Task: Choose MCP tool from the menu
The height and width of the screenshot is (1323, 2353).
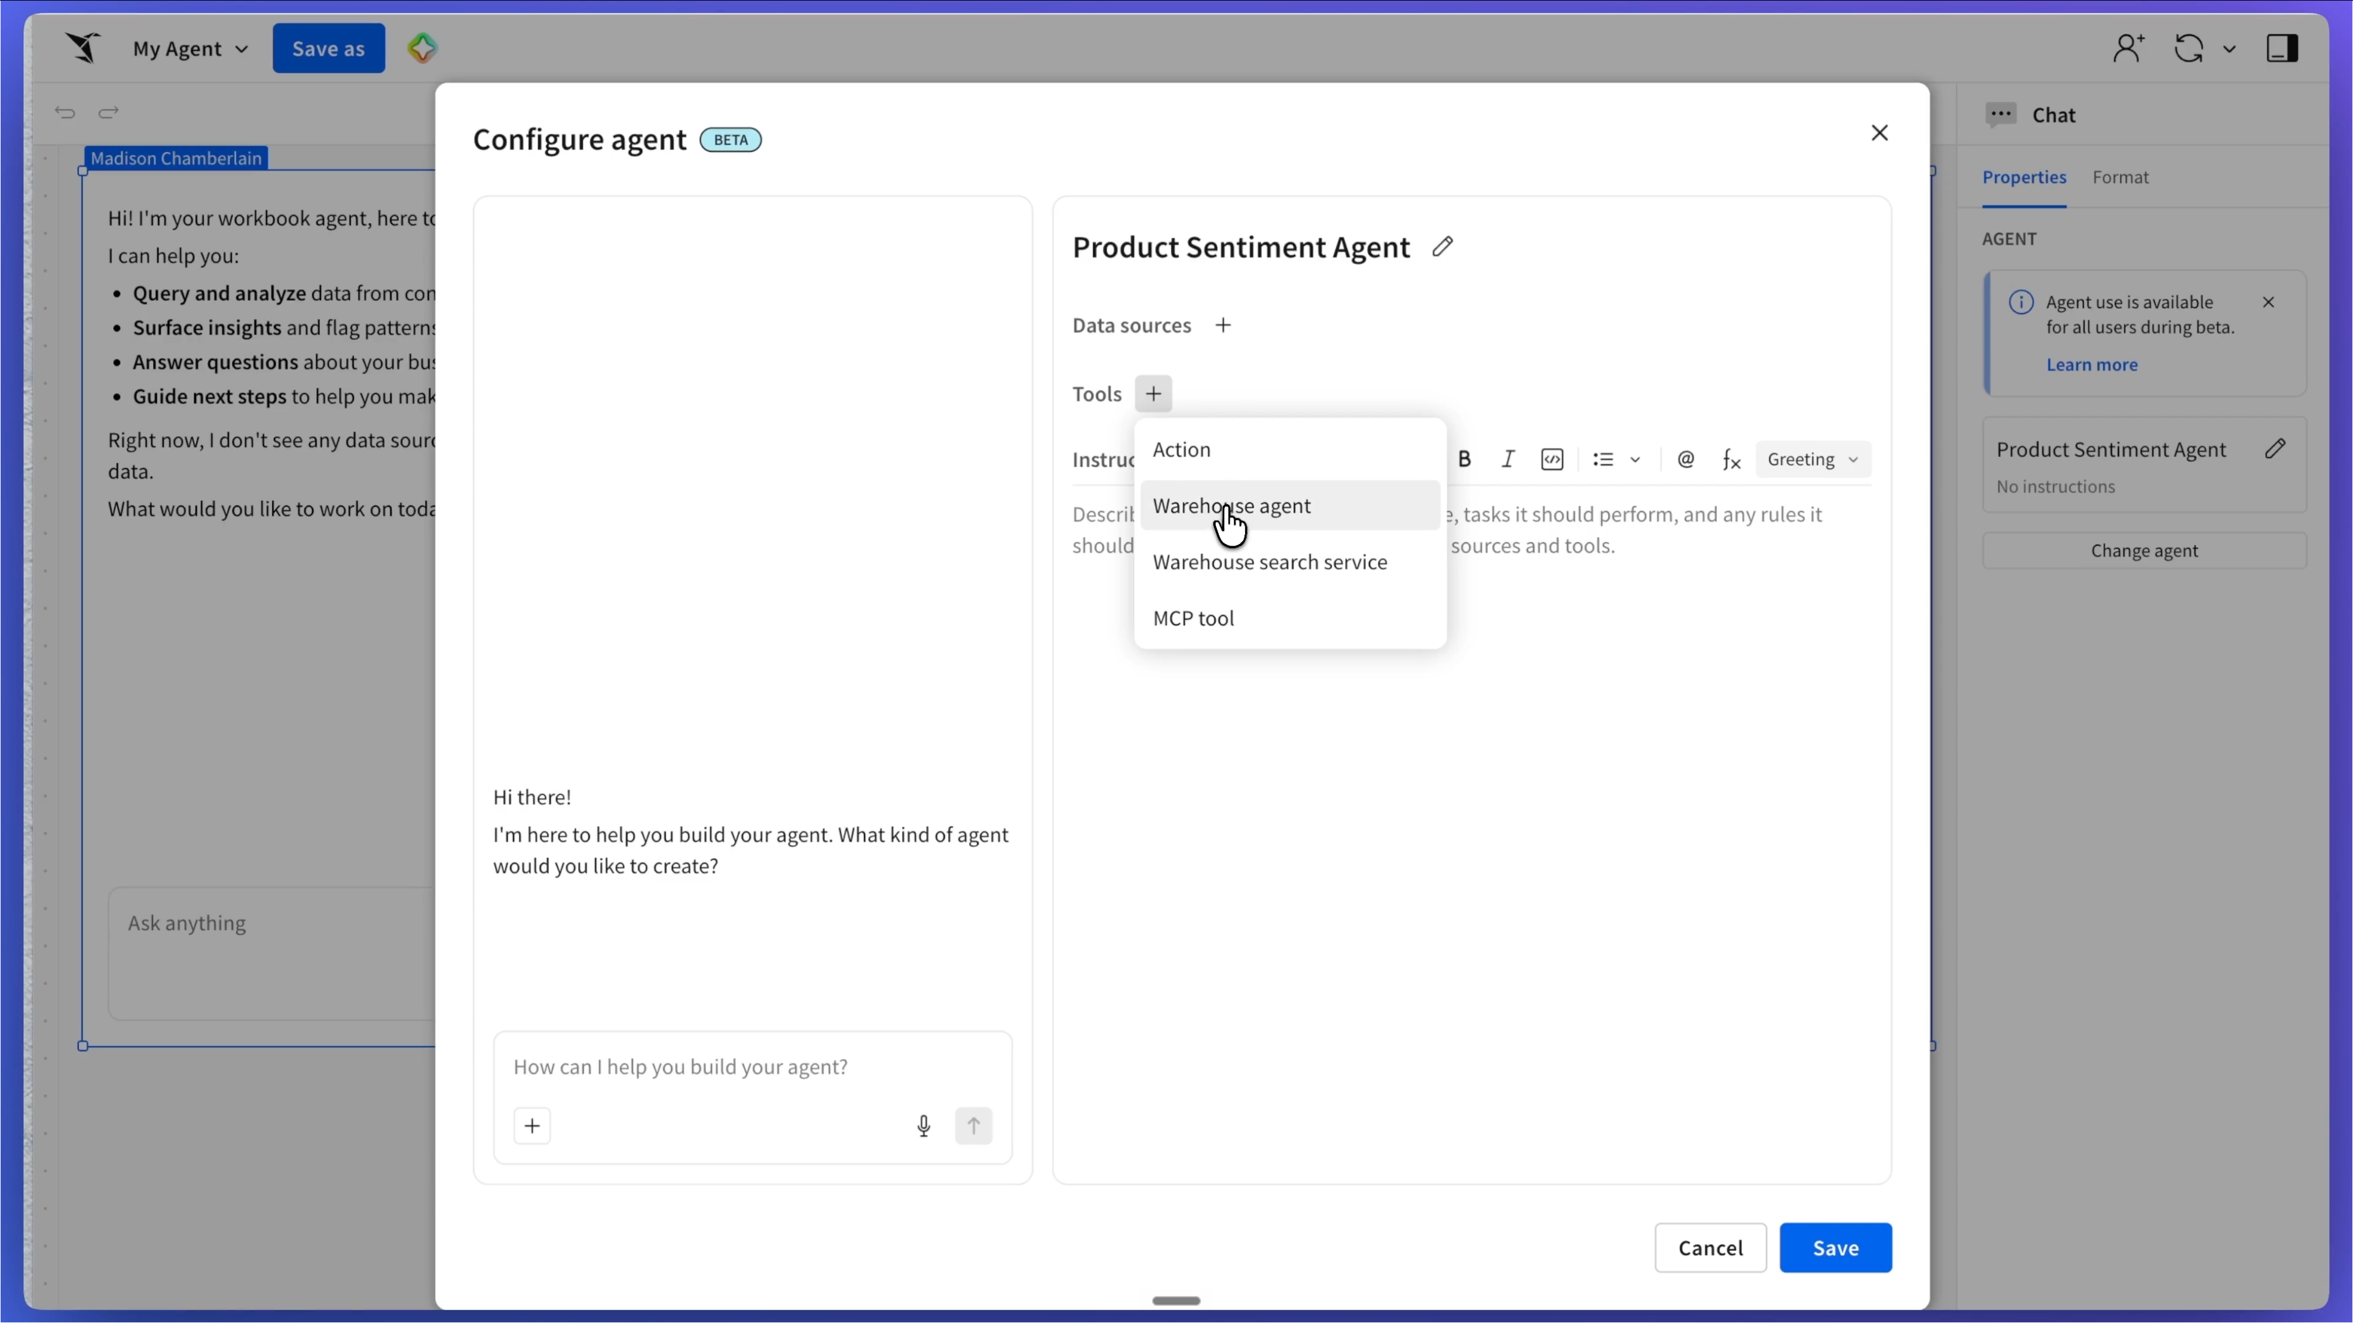Action: [1290, 618]
